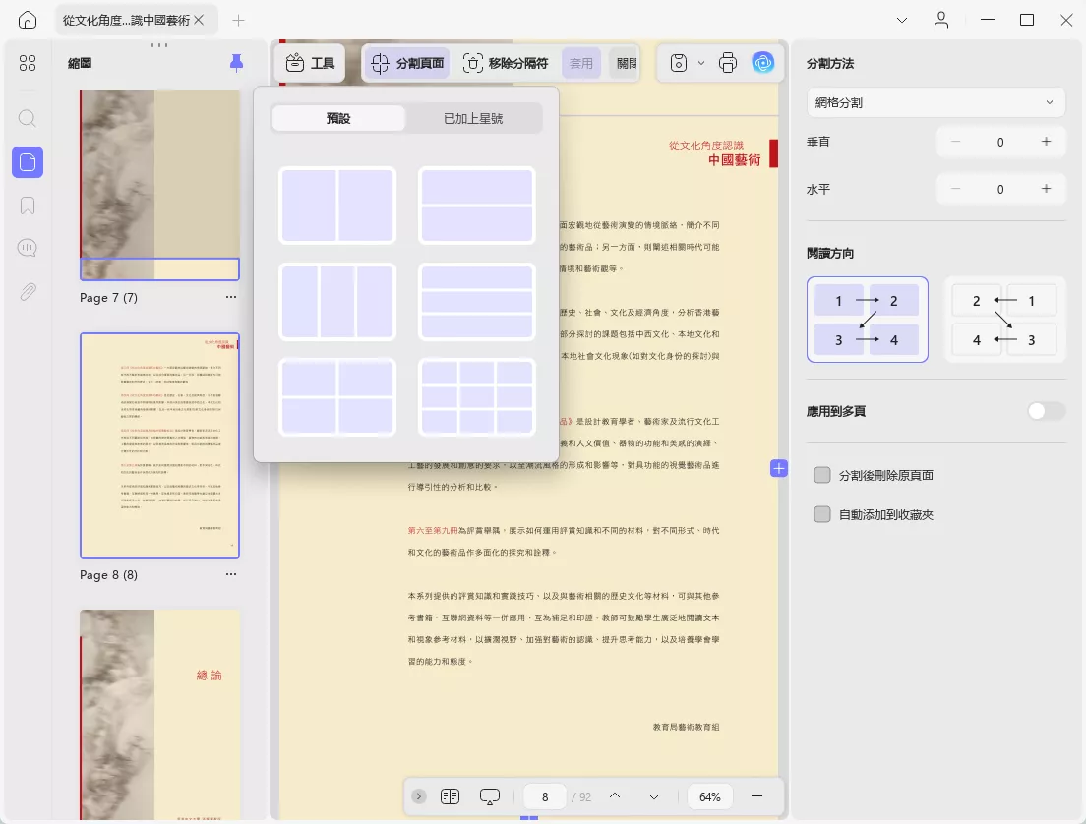The width and height of the screenshot is (1086, 824).
Task: Expand the bottom bar arrow icon
Action: tap(419, 796)
